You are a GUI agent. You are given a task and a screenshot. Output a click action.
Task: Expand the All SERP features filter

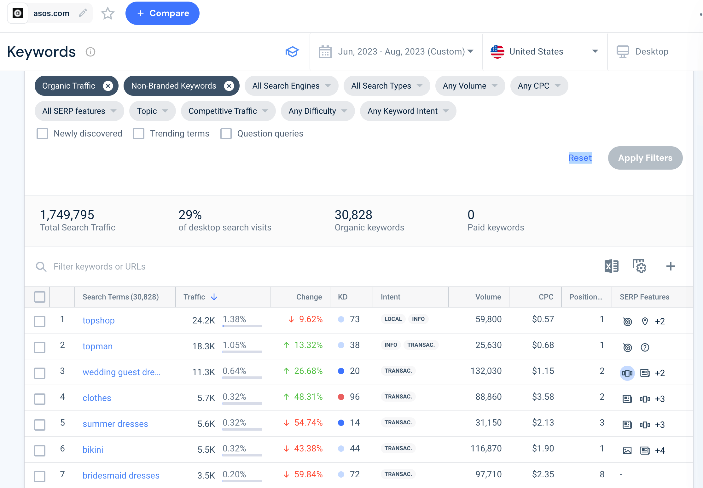[x=79, y=111]
